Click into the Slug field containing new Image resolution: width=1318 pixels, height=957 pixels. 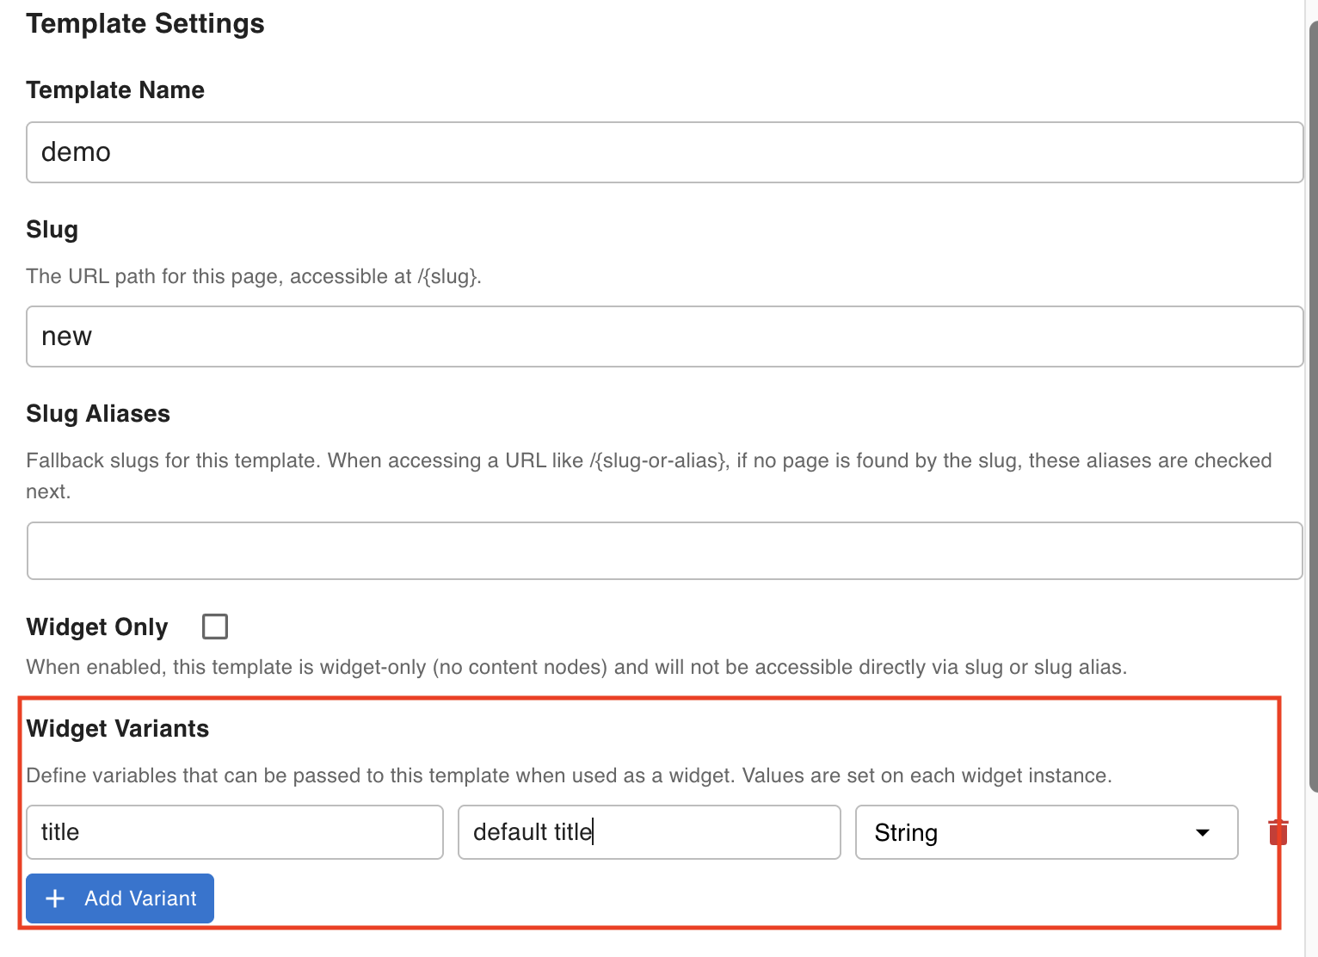tap(664, 336)
